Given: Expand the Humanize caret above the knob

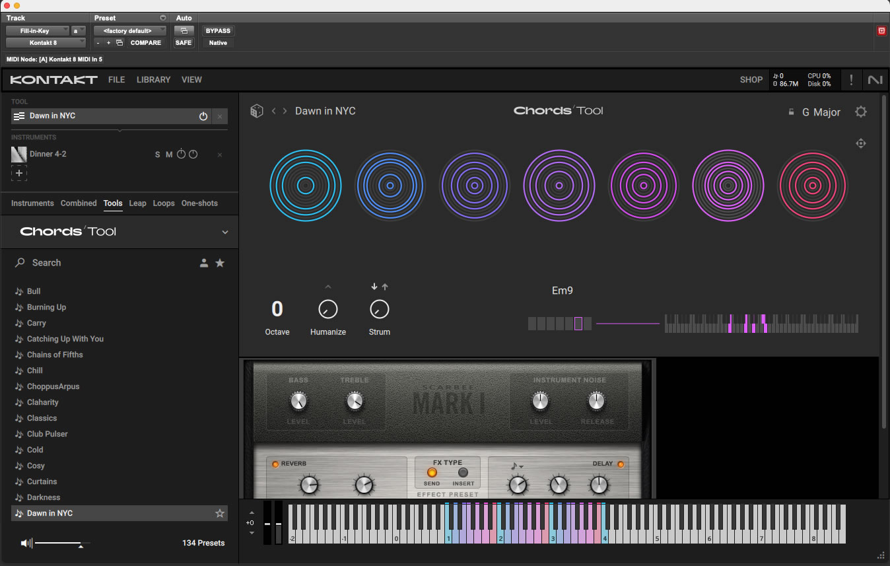Looking at the screenshot, I should 328,287.
